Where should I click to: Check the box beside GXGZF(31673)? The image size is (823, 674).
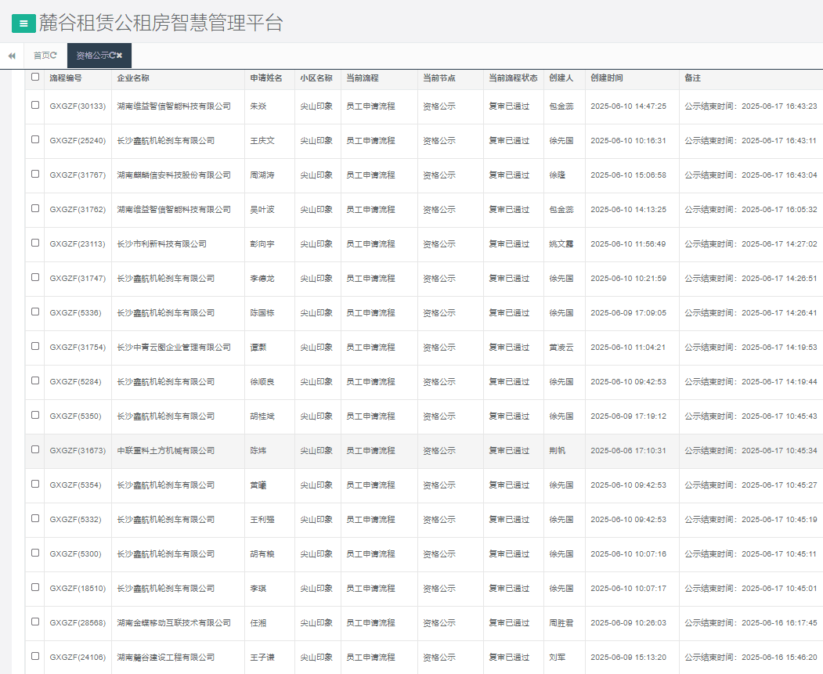35,449
